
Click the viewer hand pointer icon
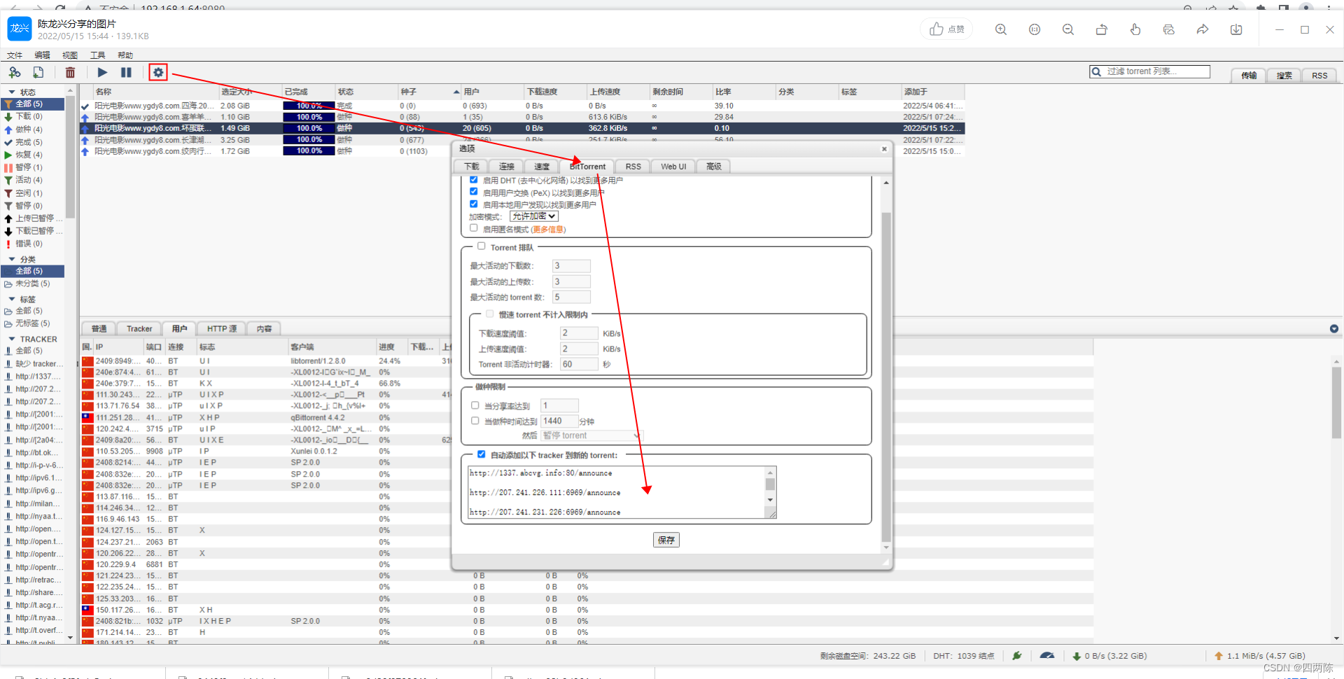coord(1135,29)
